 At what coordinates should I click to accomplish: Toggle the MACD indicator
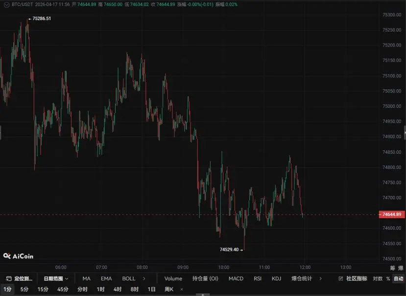point(236,279)
